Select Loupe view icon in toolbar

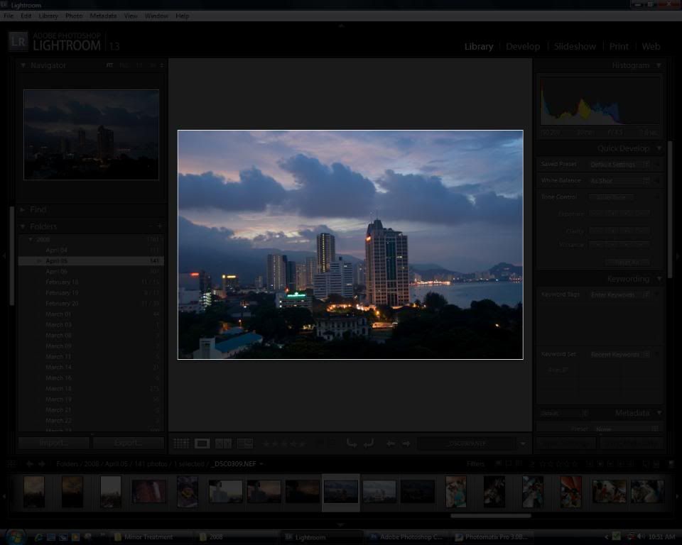202,444
